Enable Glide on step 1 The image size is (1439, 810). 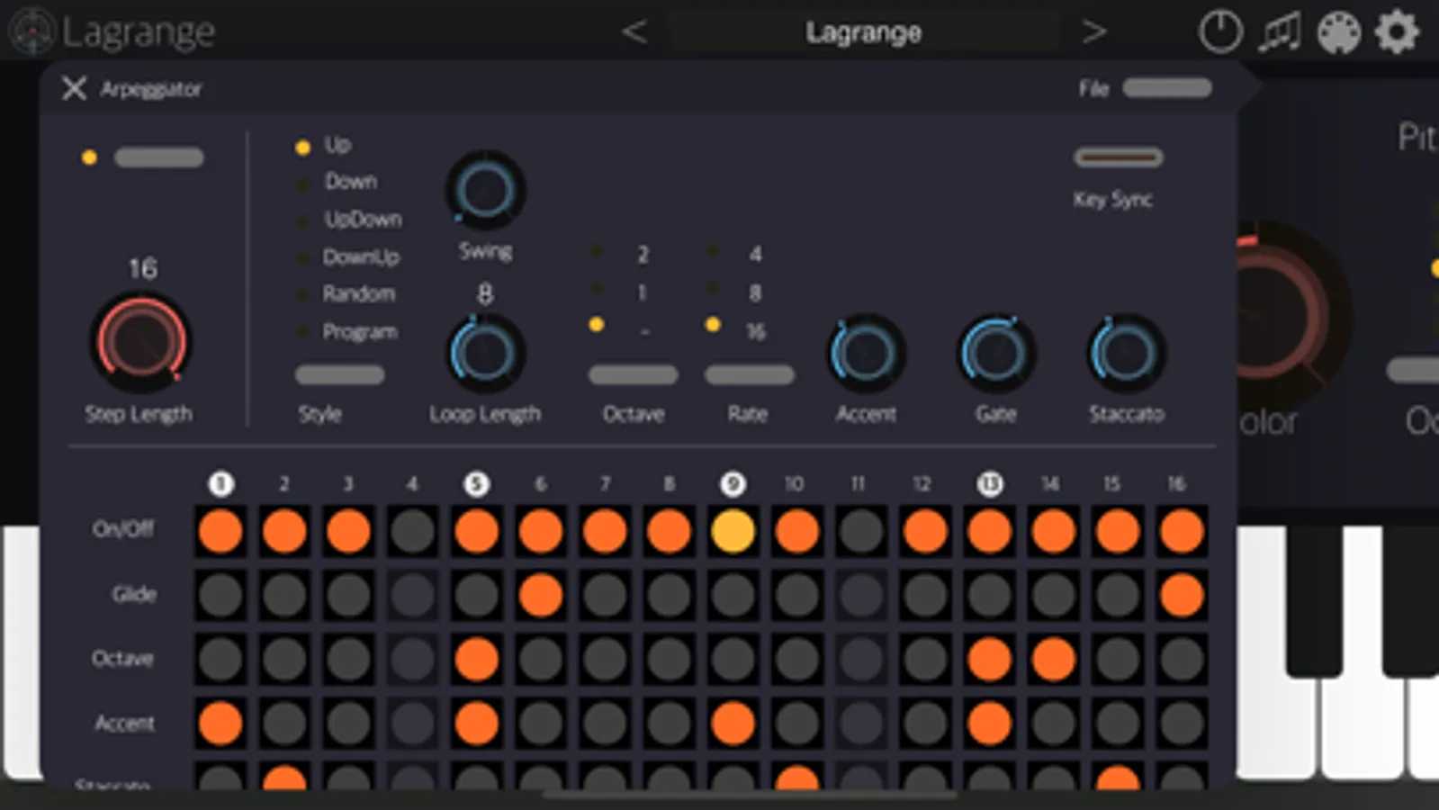point(220,595)
